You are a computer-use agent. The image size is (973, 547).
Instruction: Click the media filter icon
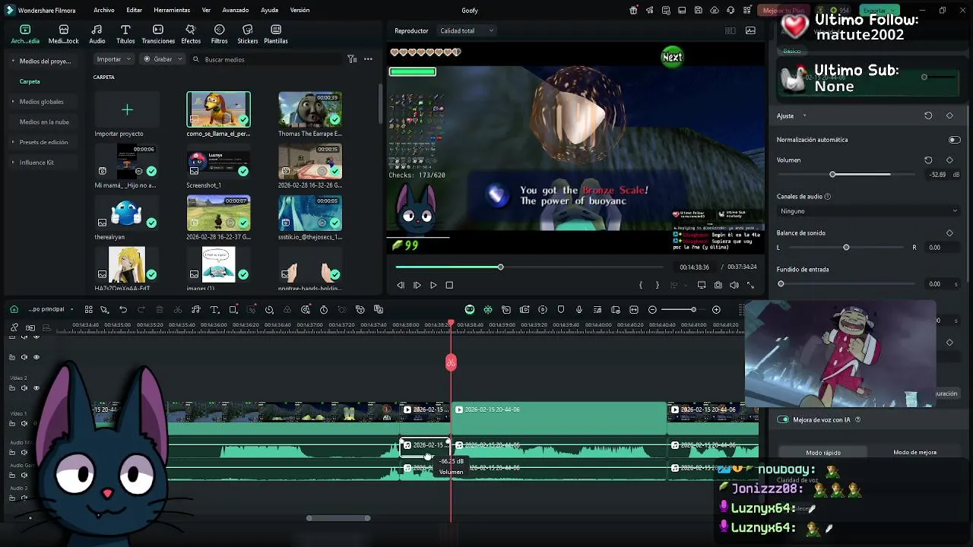352,59
